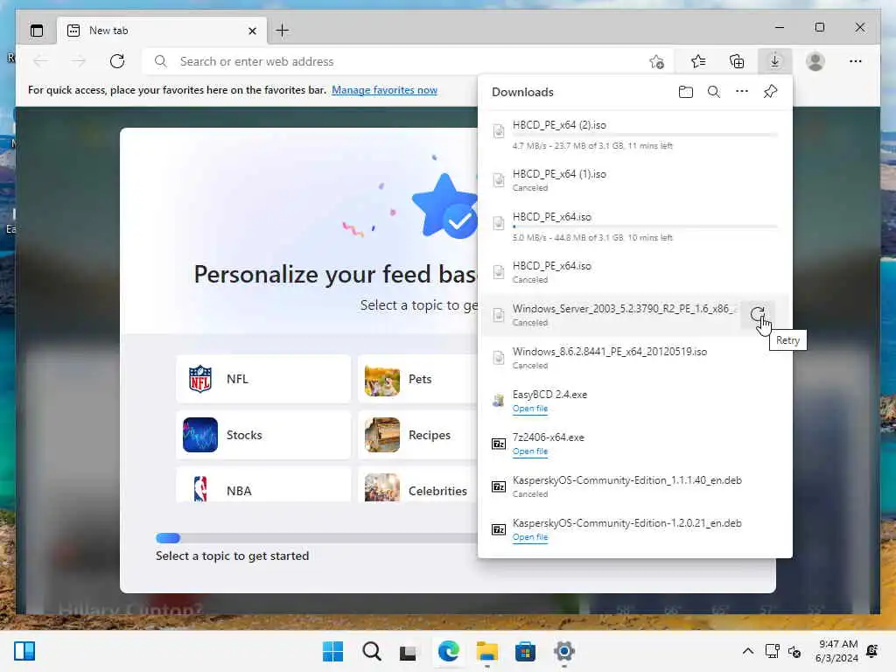Open File Explorer from taskbar
The width and height of the screenshot is (896, 672).
point(486,651)
